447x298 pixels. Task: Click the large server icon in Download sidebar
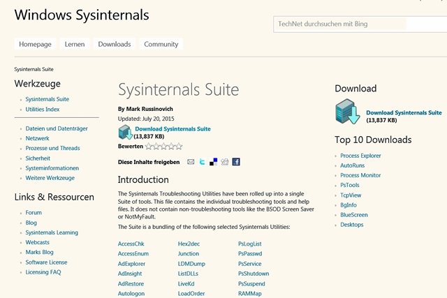pyautogui.click(x=348, y=112)
